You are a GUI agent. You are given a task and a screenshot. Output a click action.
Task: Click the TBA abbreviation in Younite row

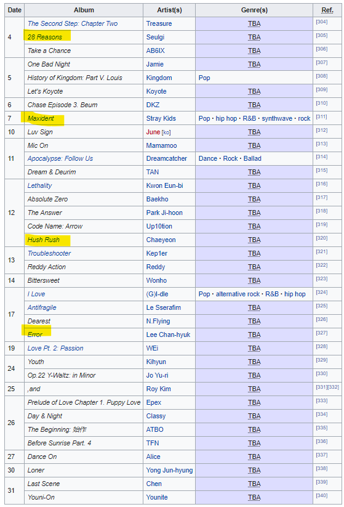[x=254, y=497]
